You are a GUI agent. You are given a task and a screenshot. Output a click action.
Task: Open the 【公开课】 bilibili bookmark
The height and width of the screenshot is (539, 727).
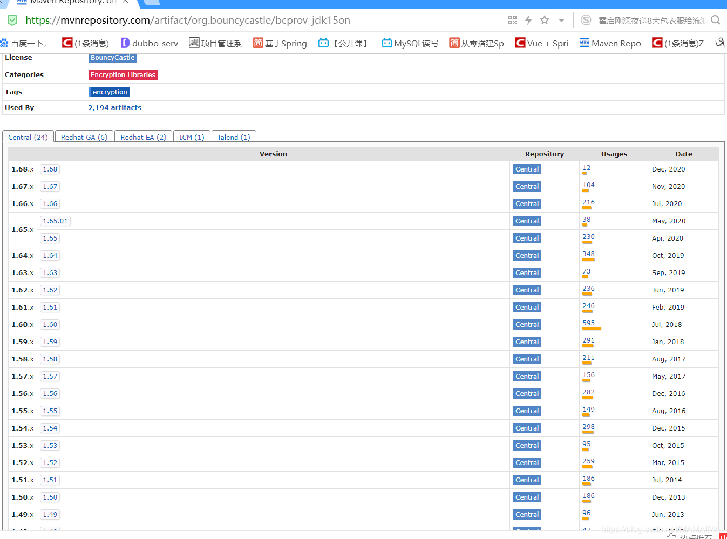pyautogui.click(x=344, y=43)
